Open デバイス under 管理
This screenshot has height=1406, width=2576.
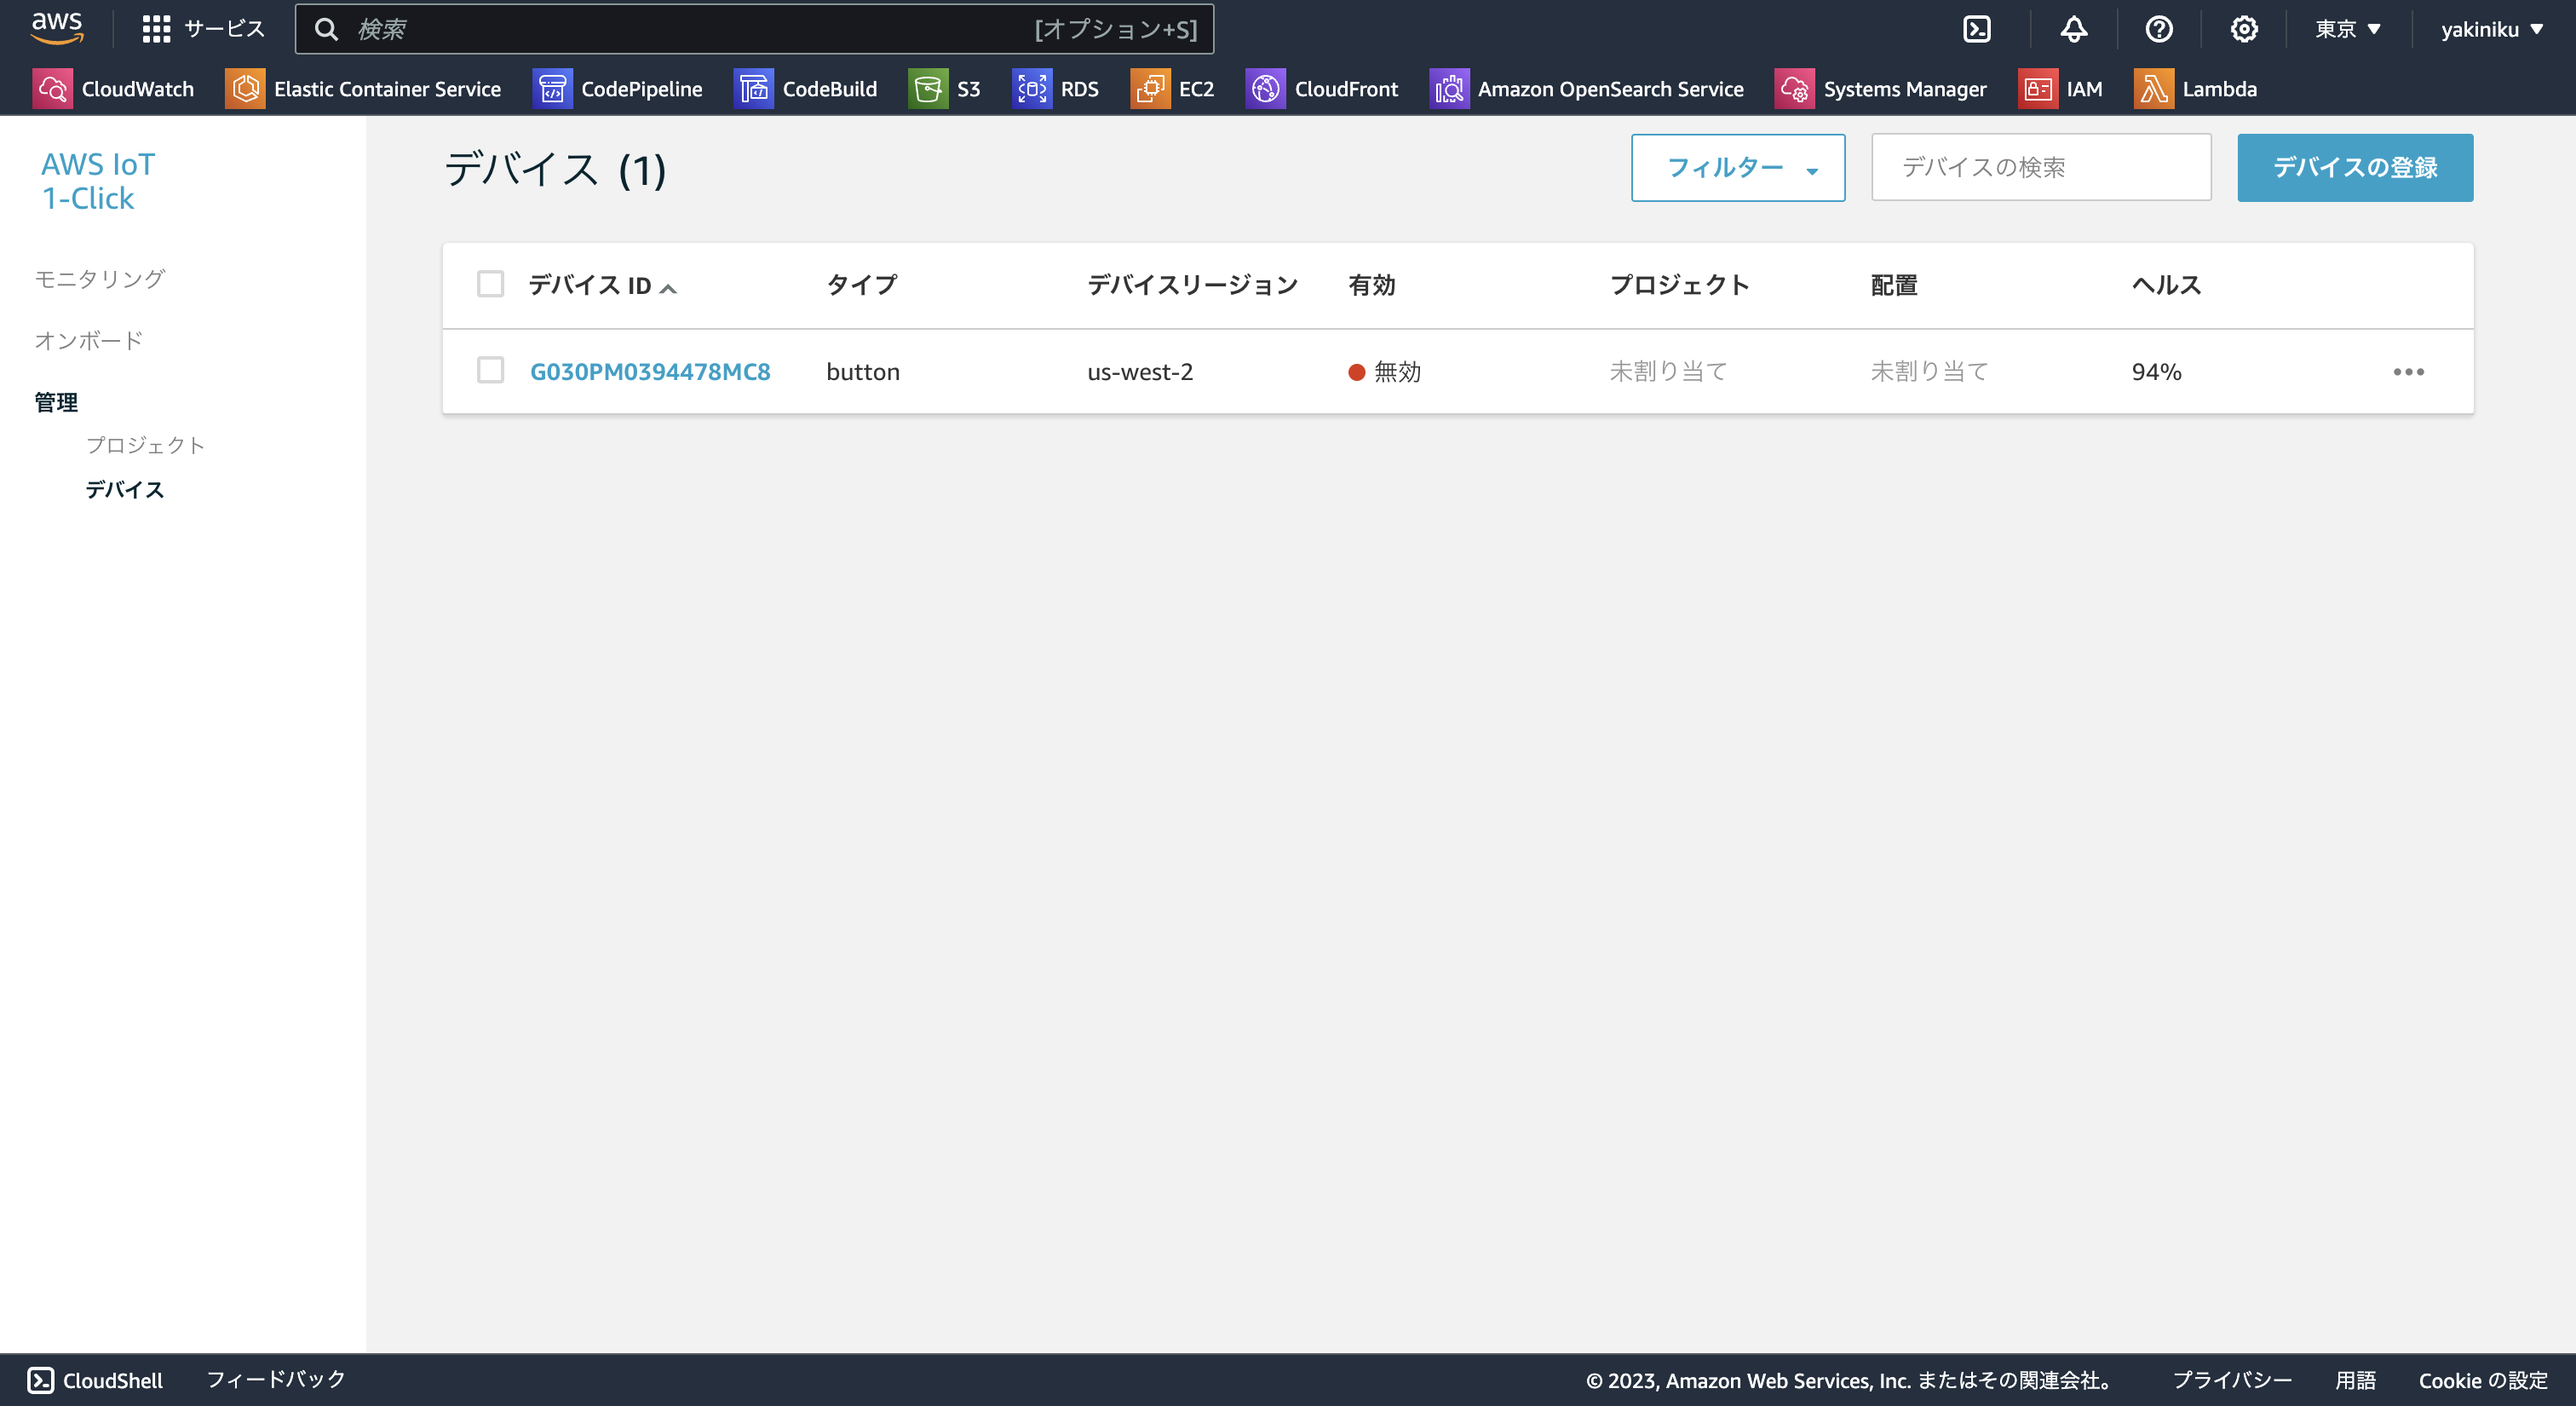pyautogui.click(x=125, y=489)
